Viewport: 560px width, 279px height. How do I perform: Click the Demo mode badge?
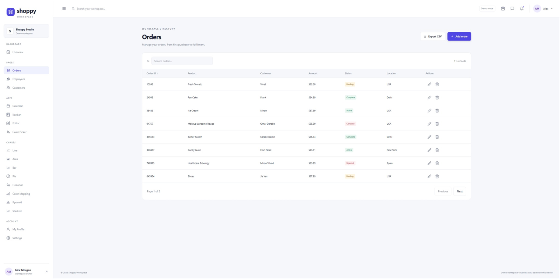pyautogui.click(x=487, y=8)
